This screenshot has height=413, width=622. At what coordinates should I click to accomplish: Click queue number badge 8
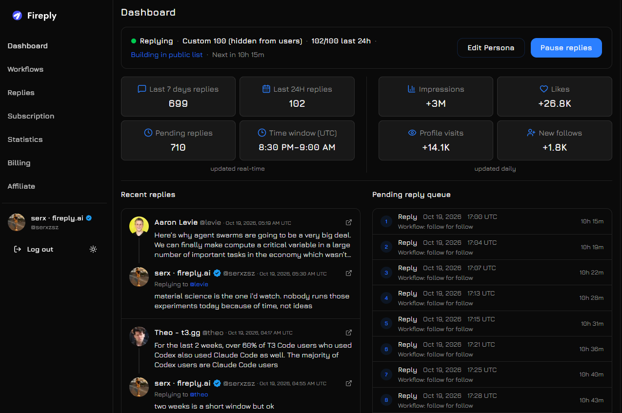(x=386, y=400)
